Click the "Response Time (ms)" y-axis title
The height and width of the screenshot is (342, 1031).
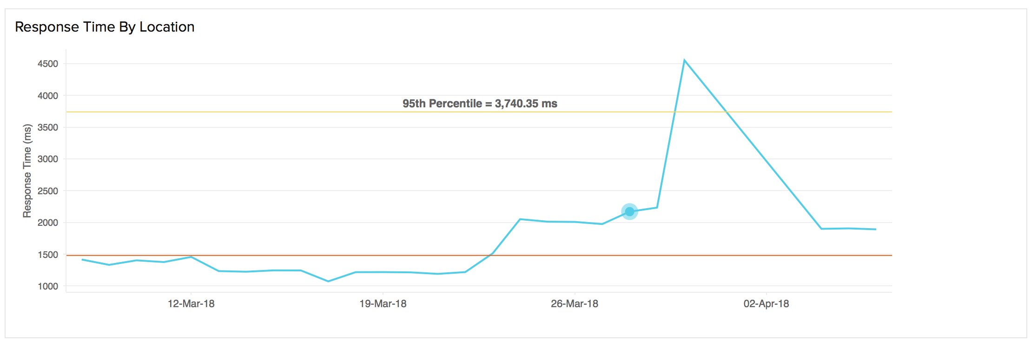(27, 171)
